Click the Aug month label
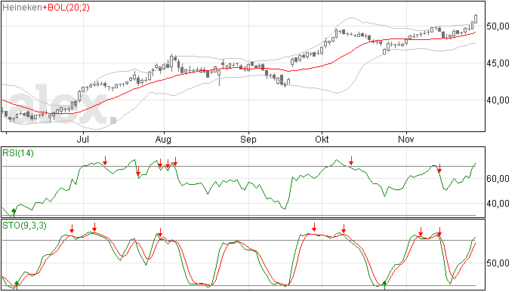The width and height of the screenshot is (521, 292). [163, 139]
